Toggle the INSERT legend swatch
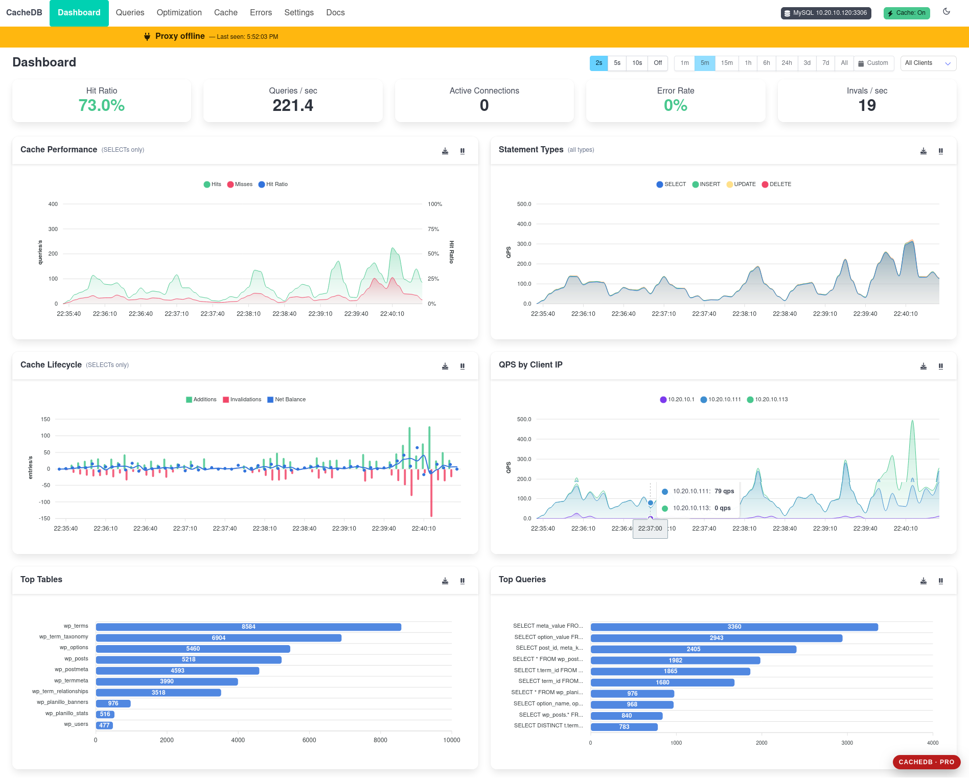The height and width of the screenshot is (778, 969). 696,185
